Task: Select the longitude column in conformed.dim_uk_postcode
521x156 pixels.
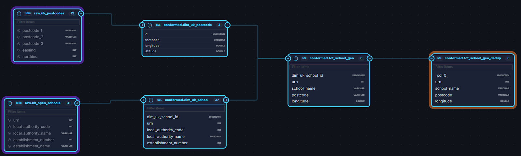Action: click(185, 46)
